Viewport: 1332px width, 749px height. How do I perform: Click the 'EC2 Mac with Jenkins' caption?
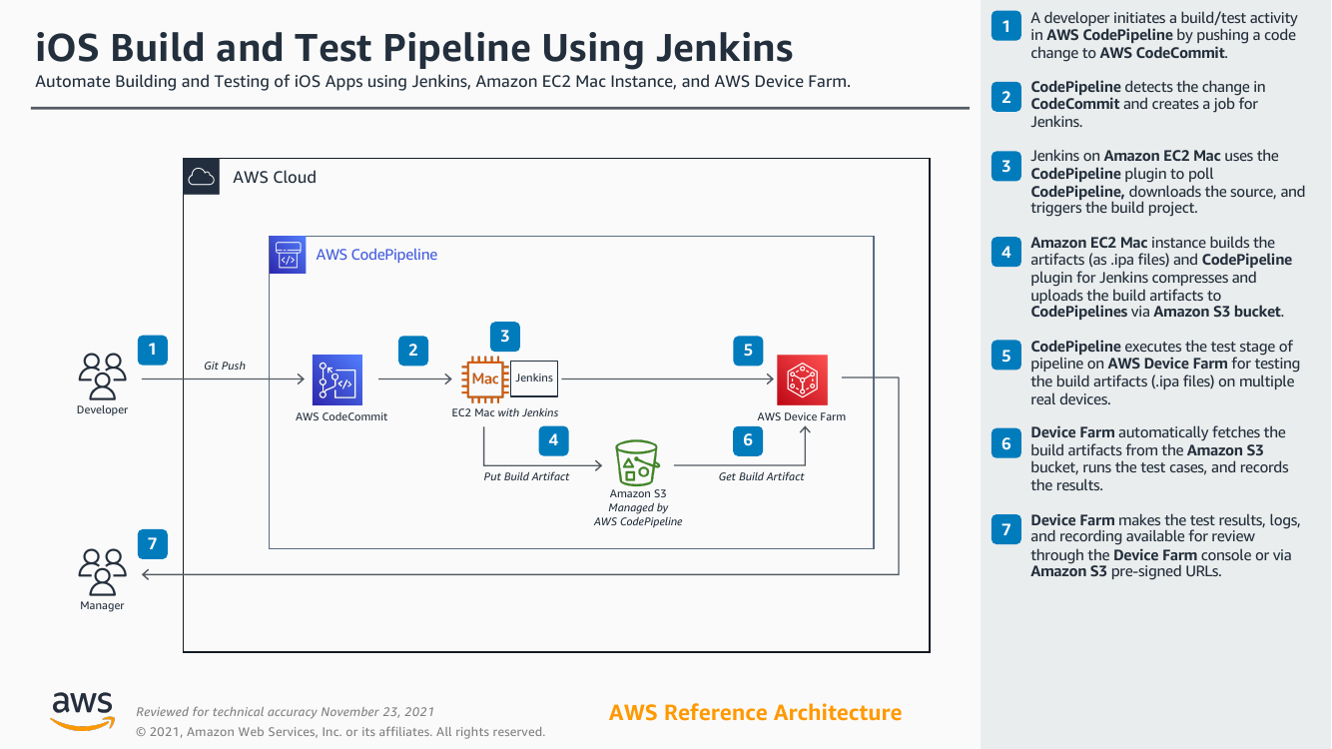pos(505,412)
